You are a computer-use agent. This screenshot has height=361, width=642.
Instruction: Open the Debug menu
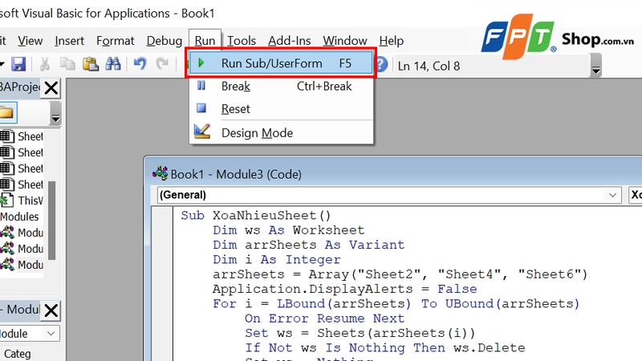tap(165, 41)
